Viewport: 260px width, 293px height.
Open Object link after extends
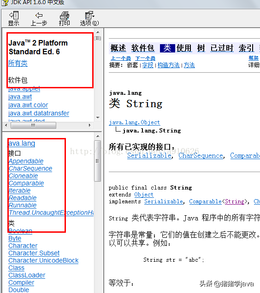coord(144,195)
